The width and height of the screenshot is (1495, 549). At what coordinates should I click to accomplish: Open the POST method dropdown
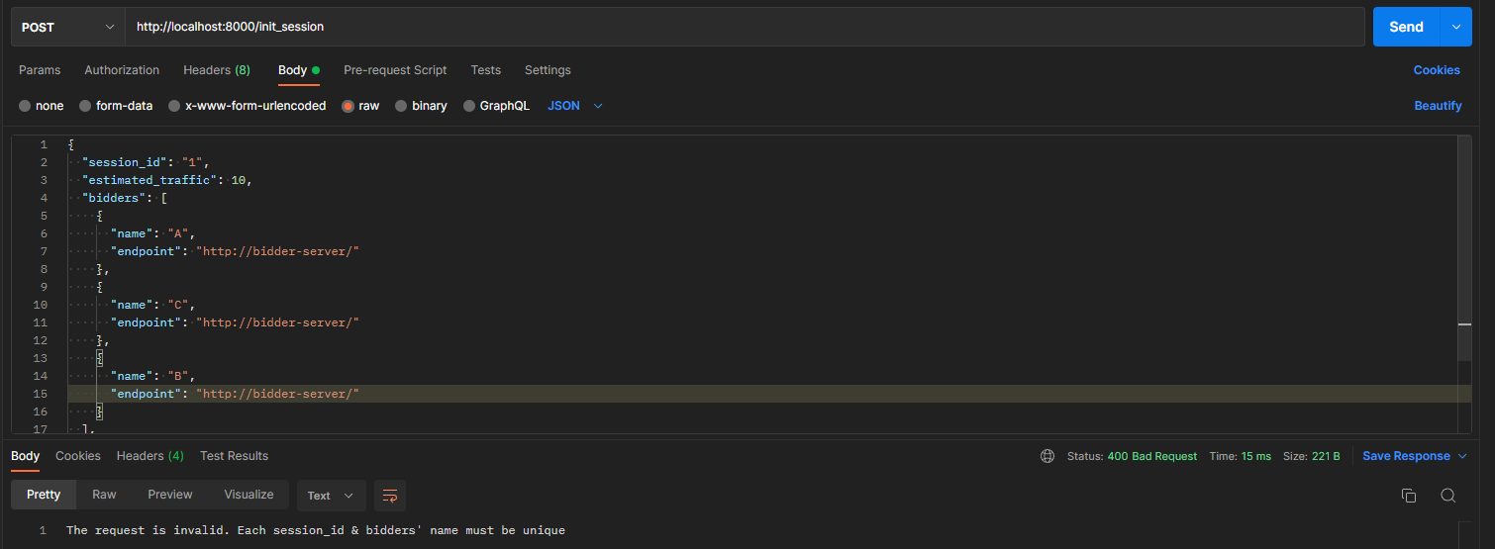pos(68,27)
